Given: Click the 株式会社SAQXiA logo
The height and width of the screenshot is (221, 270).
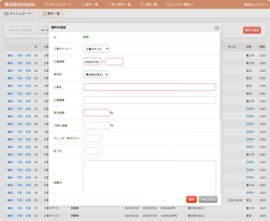Looking at the screenshot, I should [20, 4].
